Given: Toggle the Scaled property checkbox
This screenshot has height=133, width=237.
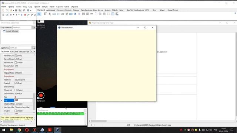Looking at the screenshot, I should click(16, 83).
